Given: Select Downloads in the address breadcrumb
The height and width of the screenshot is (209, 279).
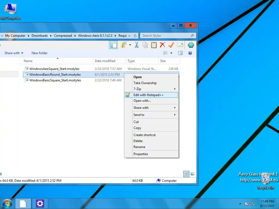Looking at the screenshot, I should pos(40,36).
